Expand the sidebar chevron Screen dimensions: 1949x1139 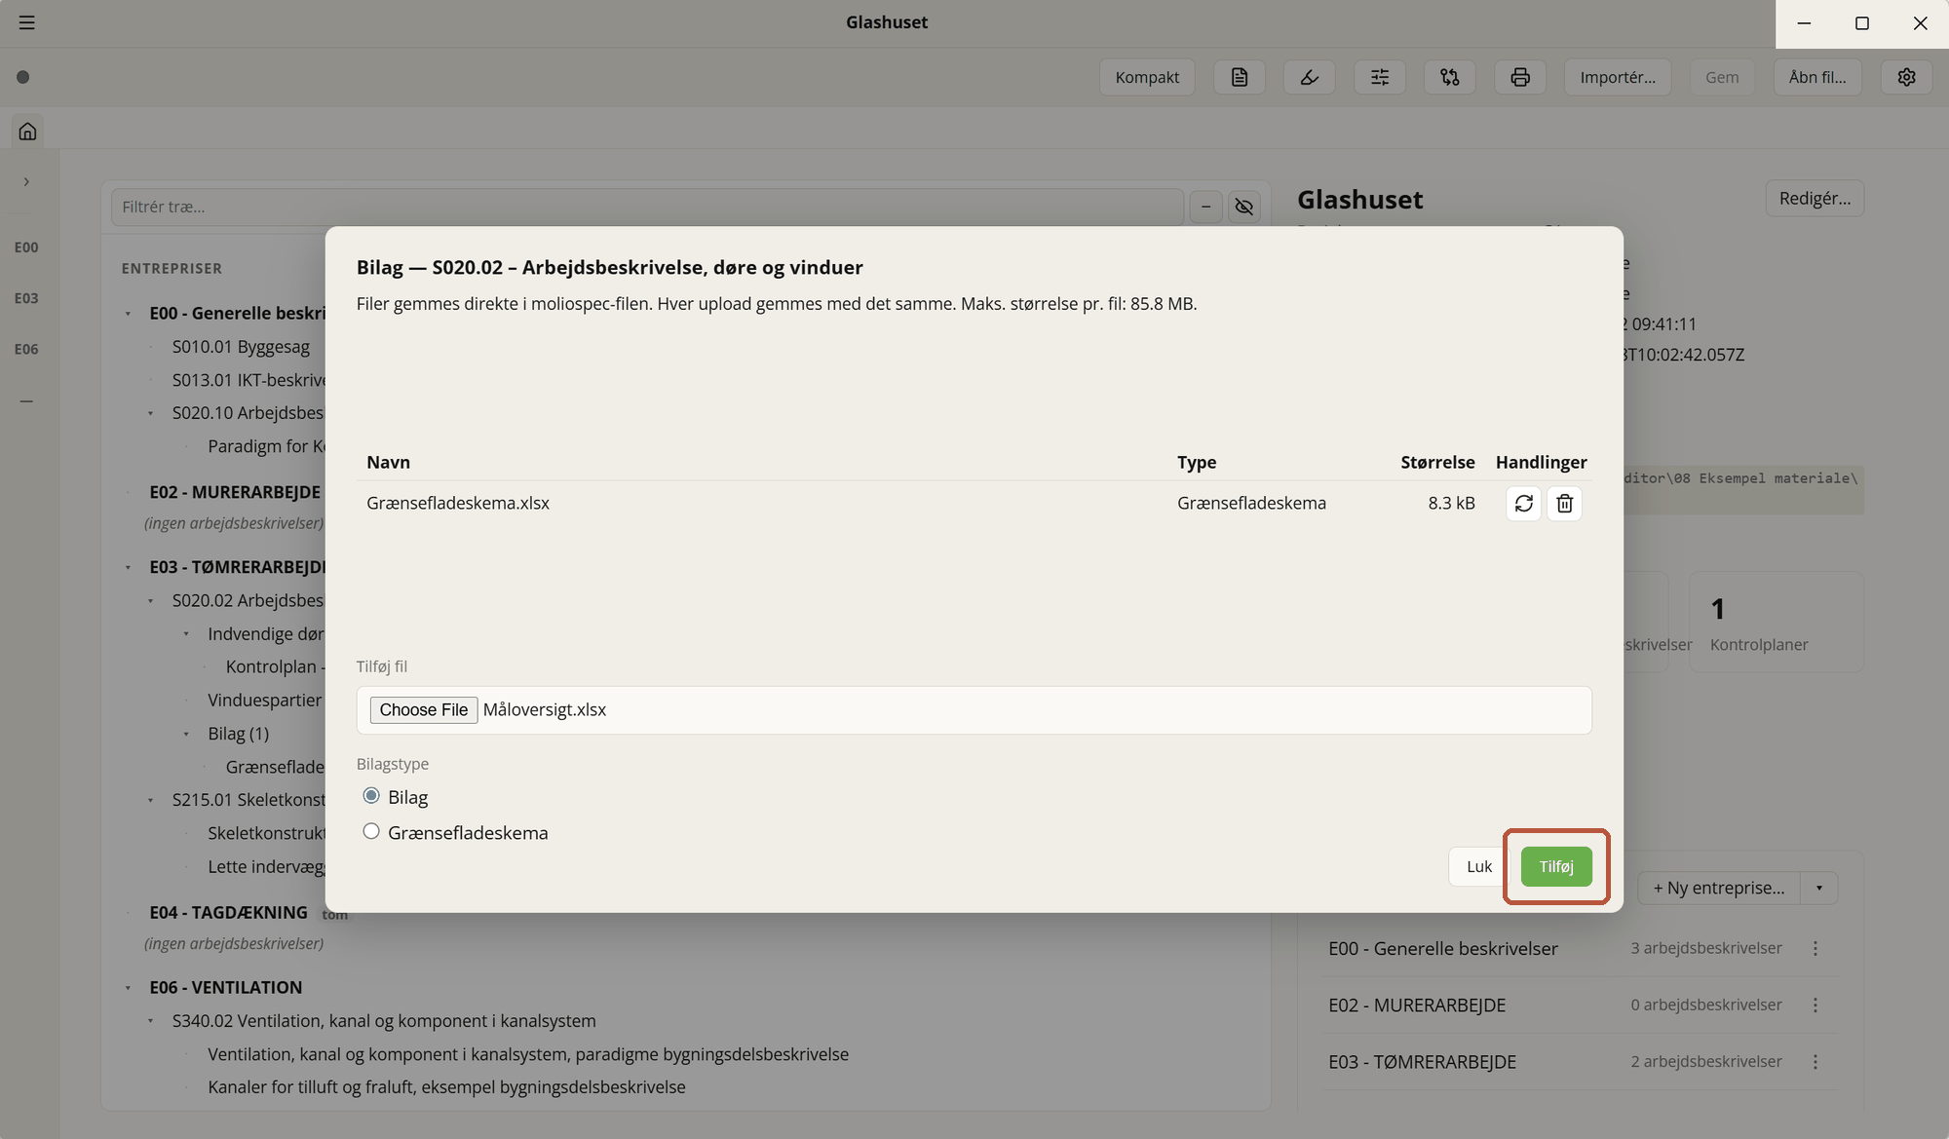26,181
